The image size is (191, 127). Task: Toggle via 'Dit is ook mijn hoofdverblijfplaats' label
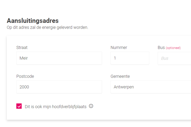point(55,107)
